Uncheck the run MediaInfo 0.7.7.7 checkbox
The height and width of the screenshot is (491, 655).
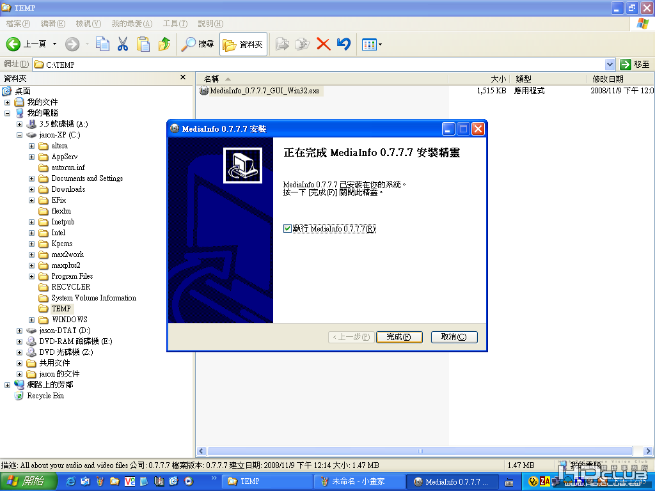(x=287, y=229)
